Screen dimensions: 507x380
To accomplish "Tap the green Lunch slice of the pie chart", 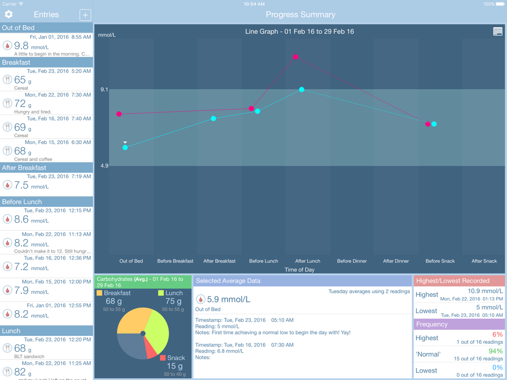I will (158, 331).
